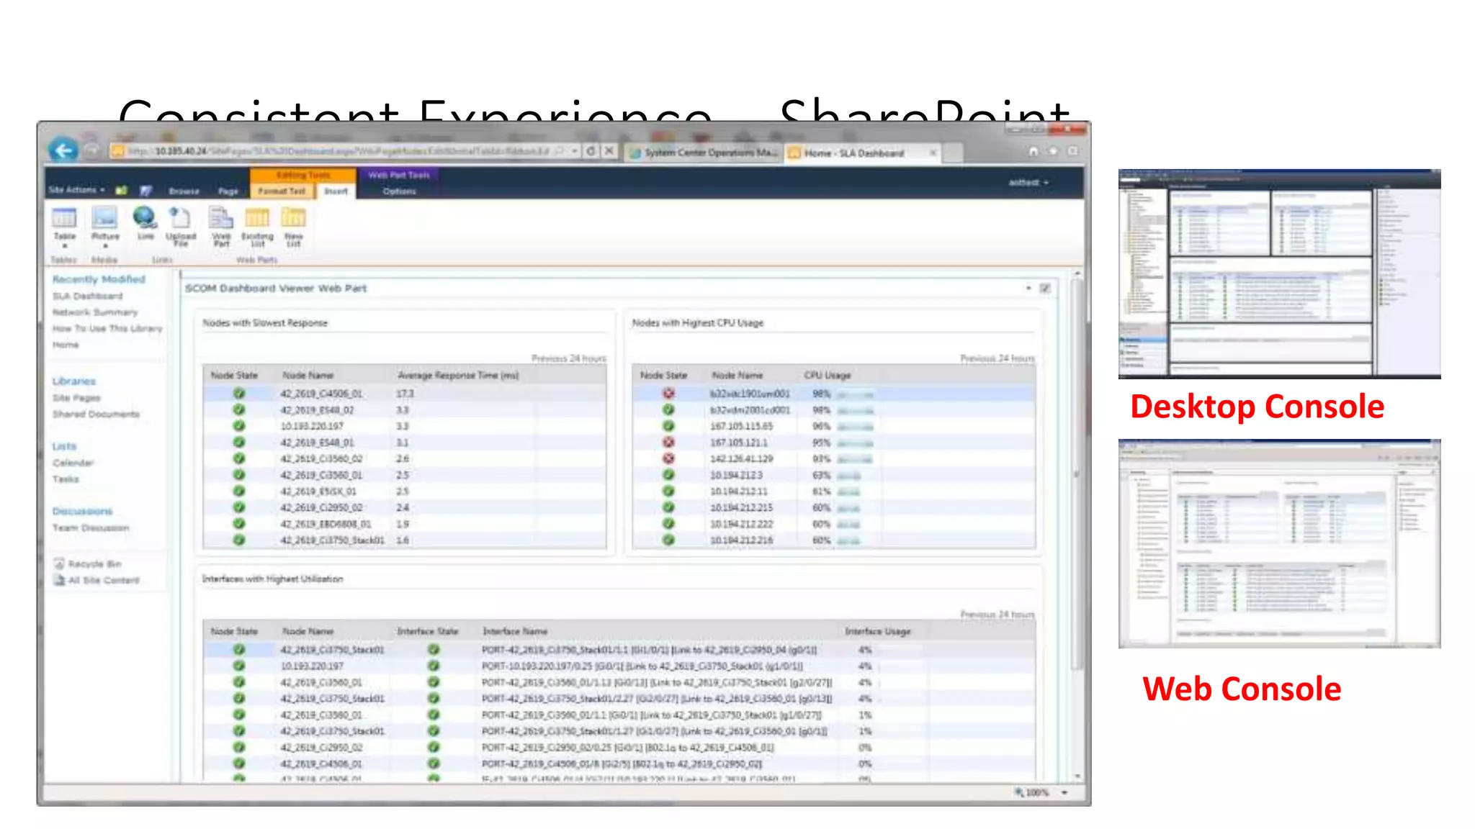Click the page vertical scrollbar
The width and height of the screenshot is (1475, 829).
click(x=1077, y=525)
